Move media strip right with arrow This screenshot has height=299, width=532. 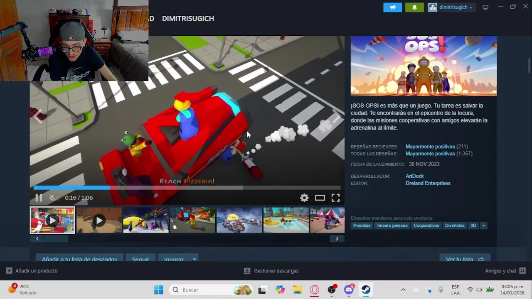tap(337, 239)
